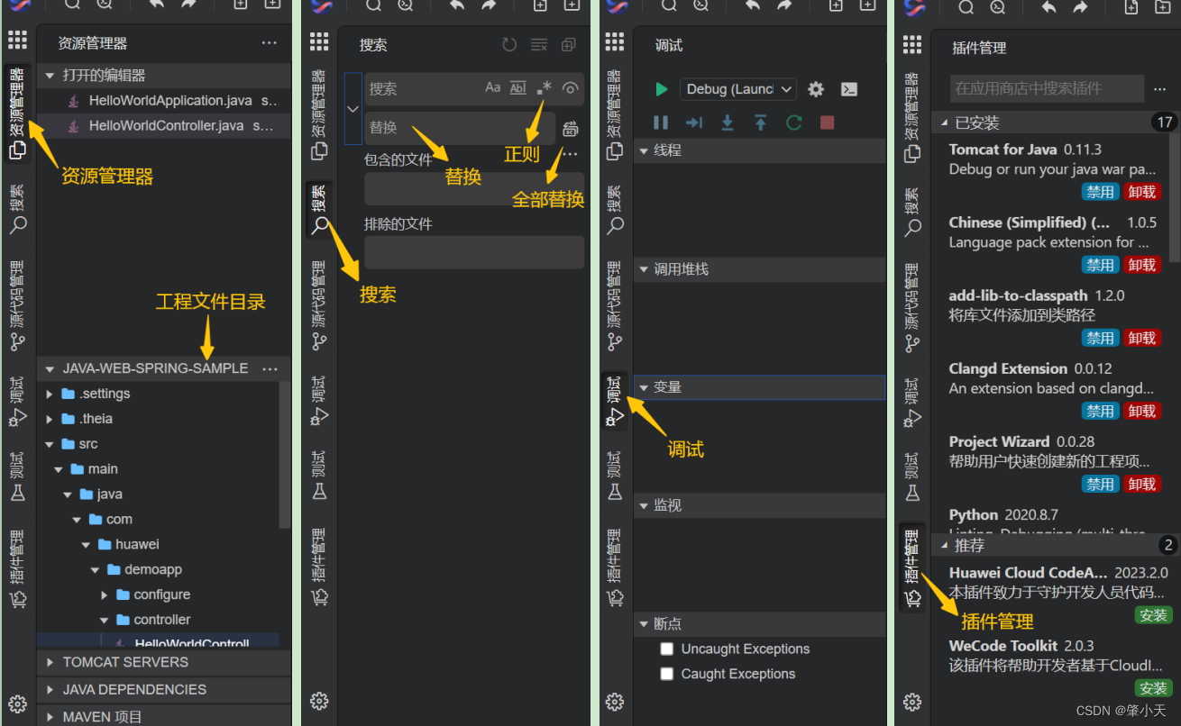The height and width of the screenshot is (726, 1181).
Task: Enable the Caught Exceptions checkbox
Action: point(667,674)
